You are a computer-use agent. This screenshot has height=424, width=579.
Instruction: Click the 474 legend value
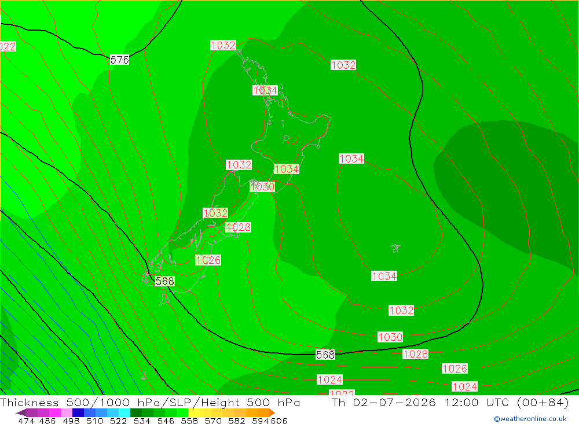point(27,421)
